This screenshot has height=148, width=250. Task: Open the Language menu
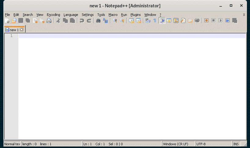tap(71, 15)
